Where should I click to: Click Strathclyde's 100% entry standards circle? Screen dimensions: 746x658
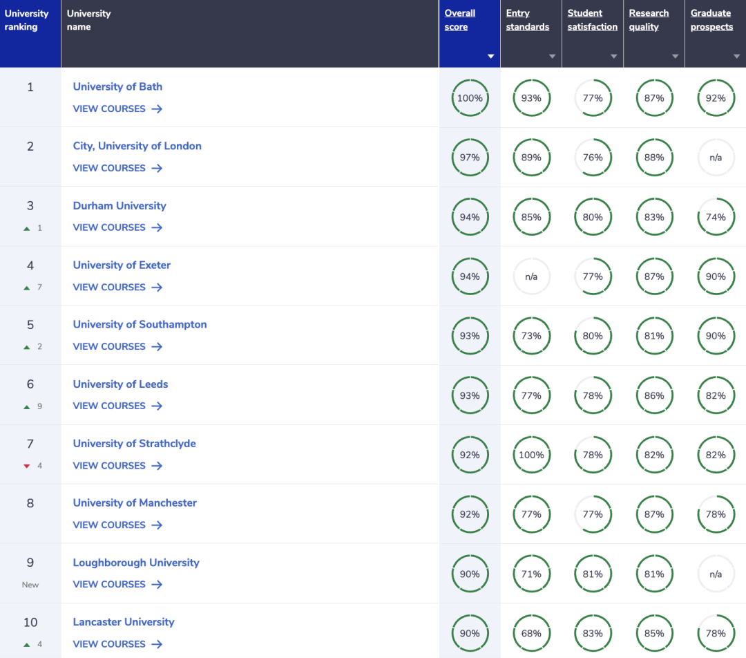click(531, 455)
